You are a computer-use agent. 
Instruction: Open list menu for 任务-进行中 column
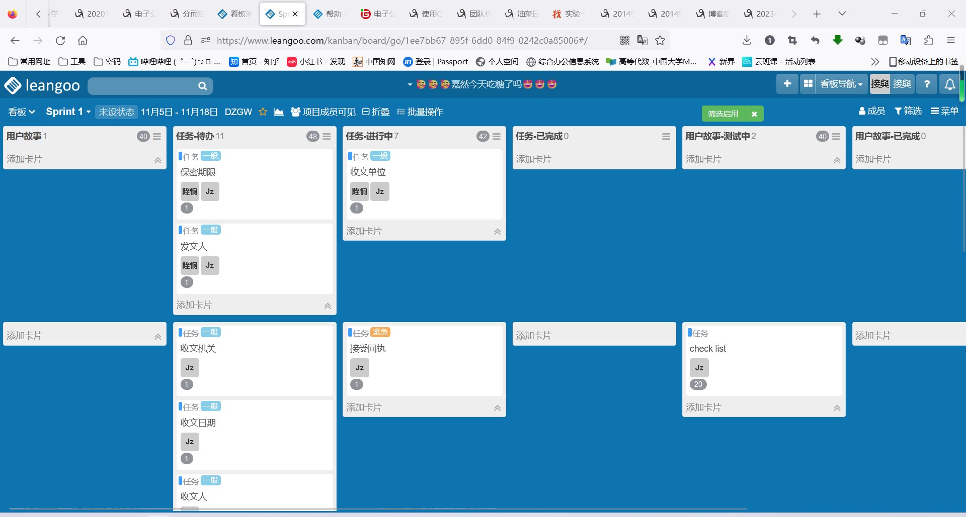click(497, 136)
